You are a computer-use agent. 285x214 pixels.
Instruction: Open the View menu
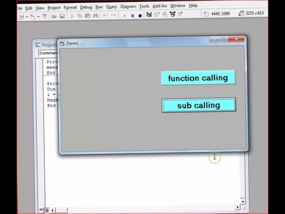[40, 8]
